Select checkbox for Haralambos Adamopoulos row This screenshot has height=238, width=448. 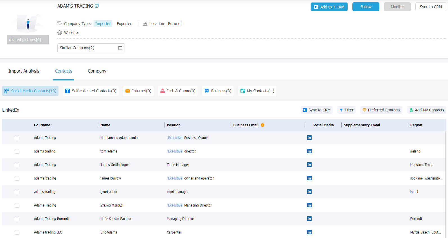(x=17, y=138)
